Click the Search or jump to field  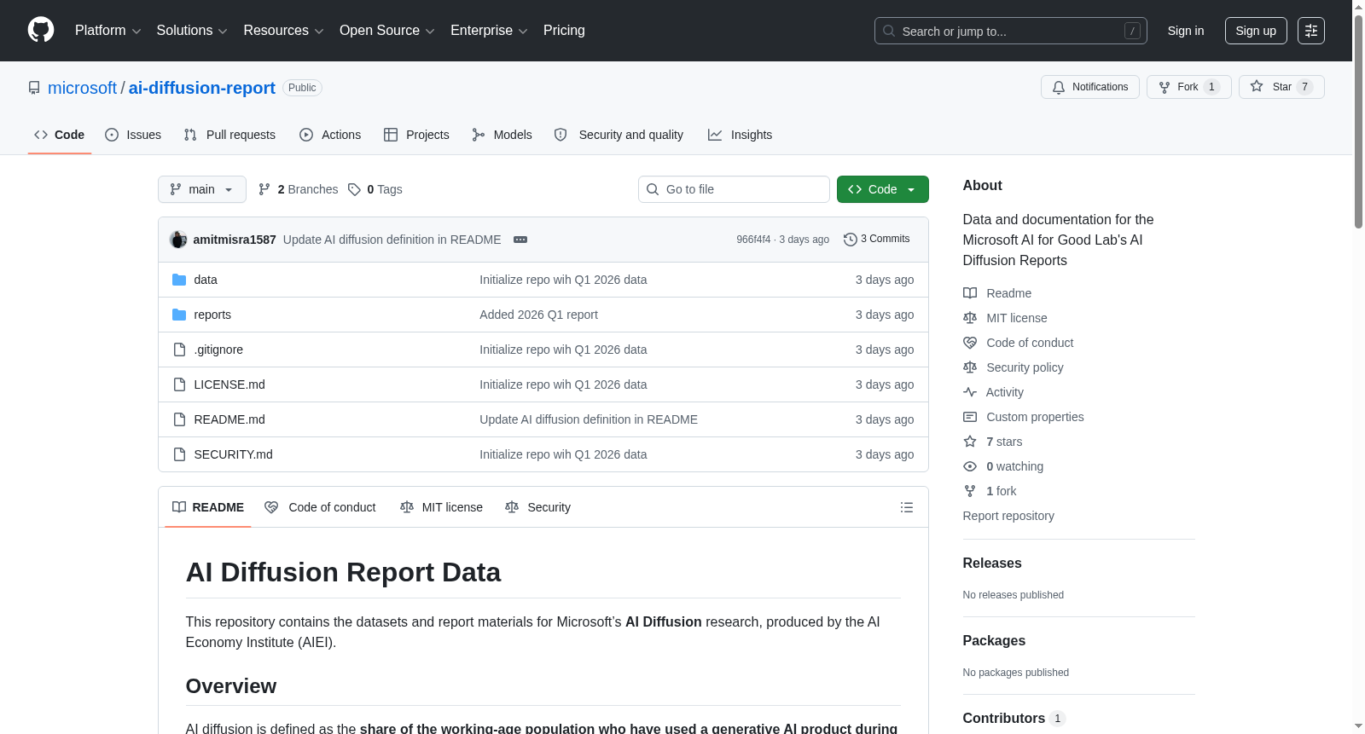tap(1011, 31)
